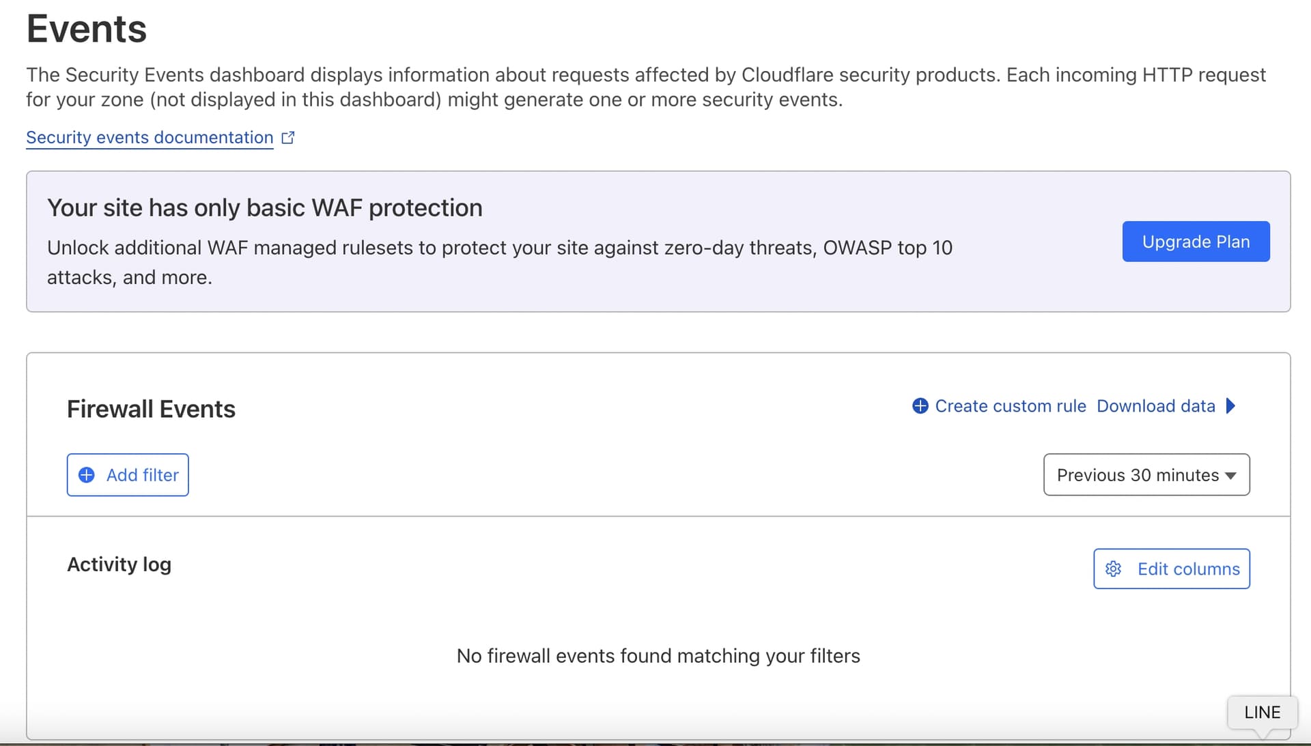
Task: Click the Events page title
Action: pyautogui.click(x=87, y=29)
